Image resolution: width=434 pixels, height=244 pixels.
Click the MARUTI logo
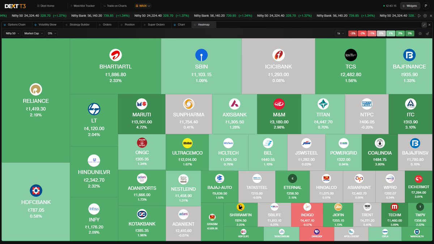(142, 104)
